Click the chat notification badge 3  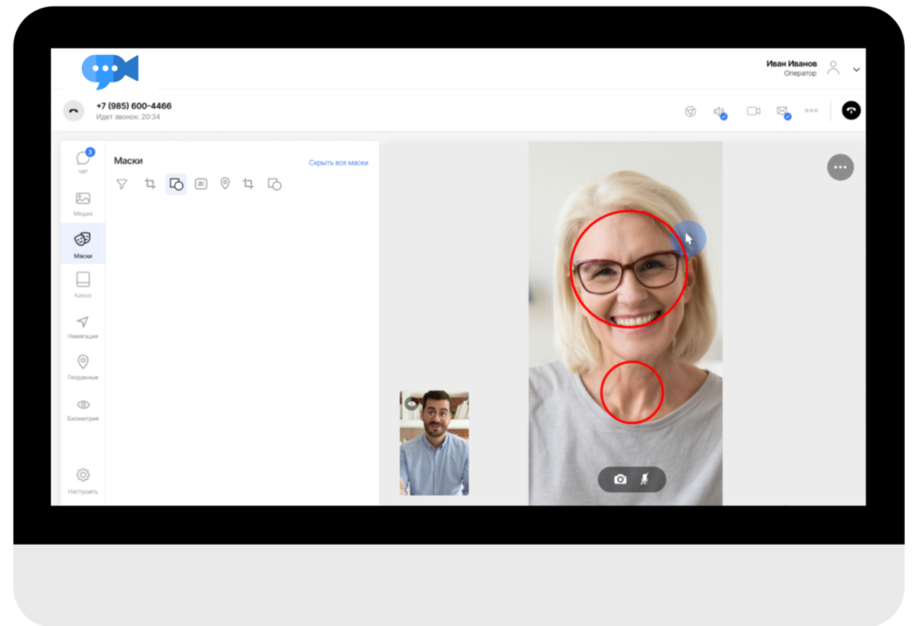coord(89,152)
